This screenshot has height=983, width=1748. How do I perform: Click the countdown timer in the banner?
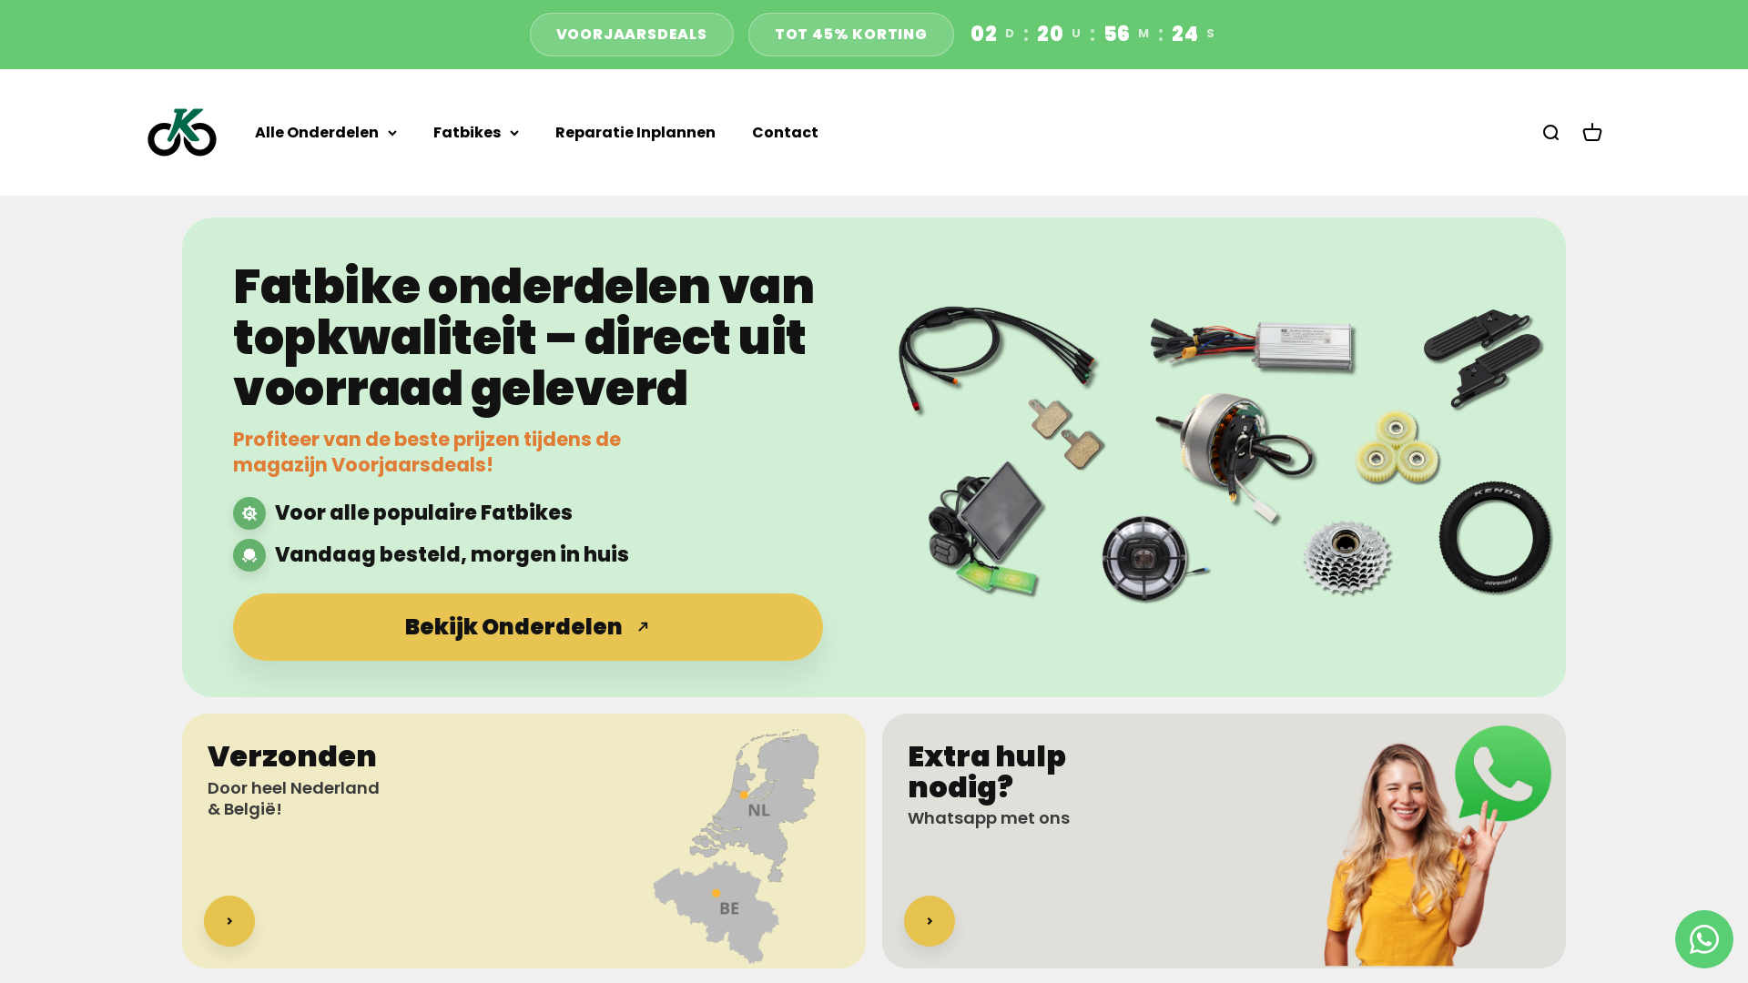pos(1092,35)
